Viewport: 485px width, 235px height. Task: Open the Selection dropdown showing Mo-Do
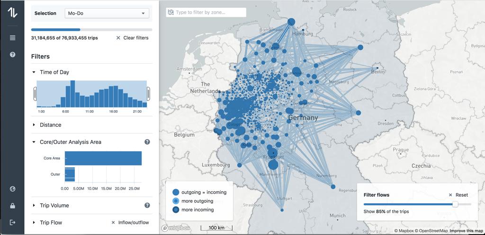(107, 13)
